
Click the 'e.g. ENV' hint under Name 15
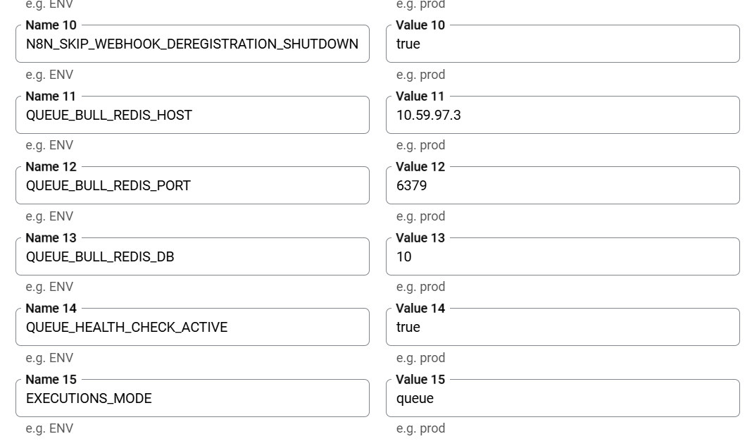pos(49,428)
